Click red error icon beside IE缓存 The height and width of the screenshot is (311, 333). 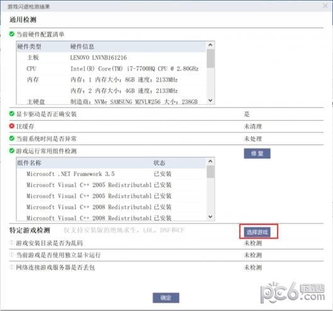click(x=12, y=126)
